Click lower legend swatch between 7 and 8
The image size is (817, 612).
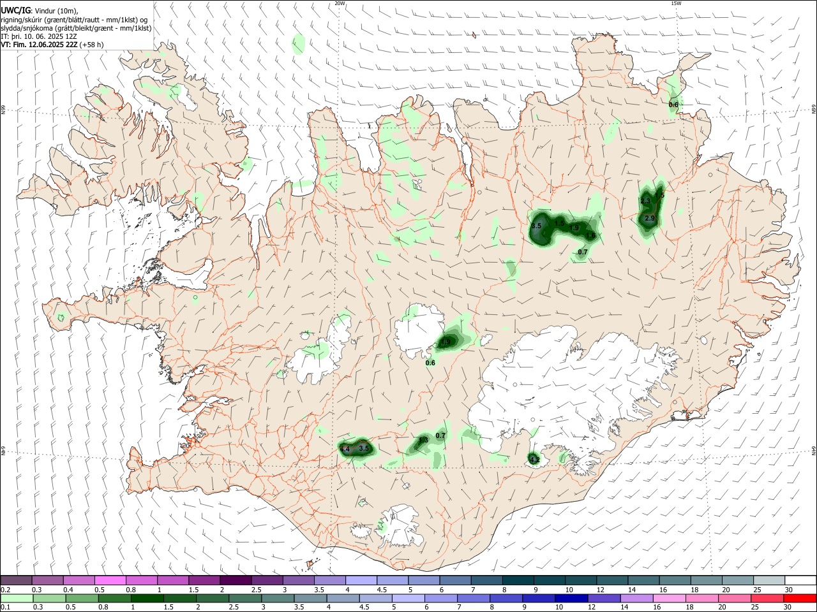[x=474, y=598]
